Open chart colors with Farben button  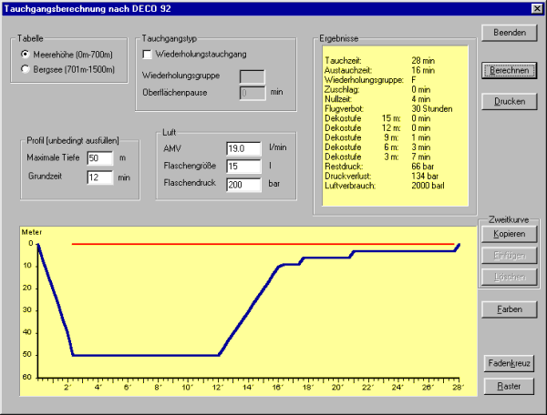pos(509,309)
